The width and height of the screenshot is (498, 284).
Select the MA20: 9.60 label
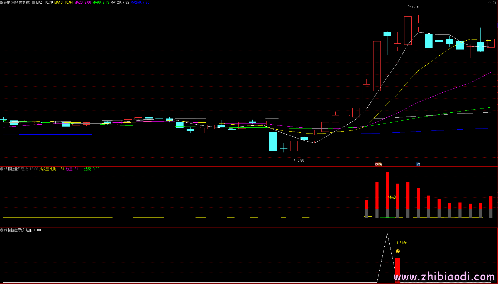(83, 3)
